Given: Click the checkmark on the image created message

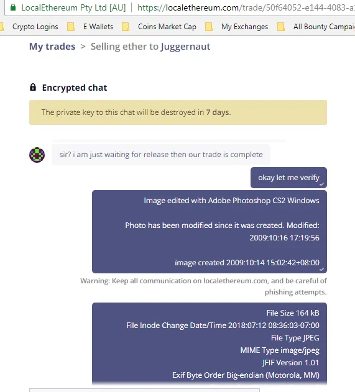Looking at the screenshot, I should 321,269.
